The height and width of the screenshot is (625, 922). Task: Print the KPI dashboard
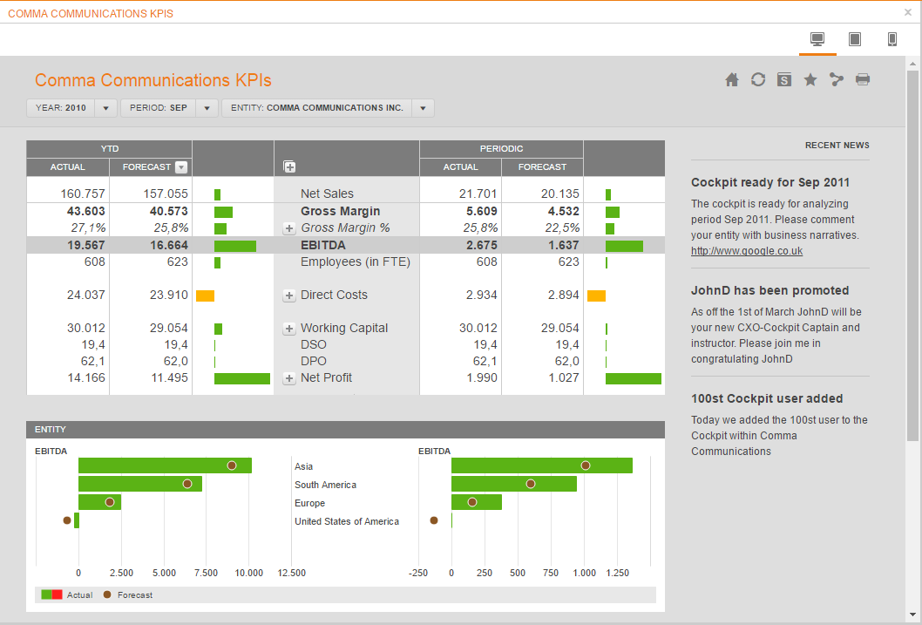(863, 80)
